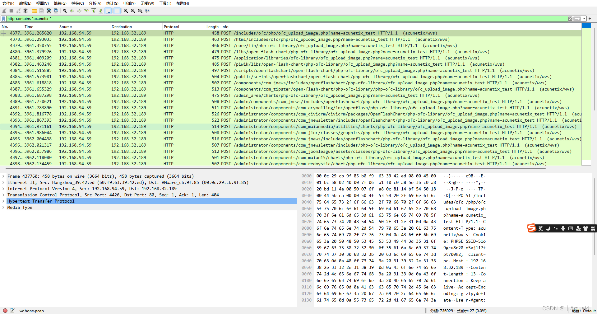Open the 跳转(G) menu

[x=60, y=3]
